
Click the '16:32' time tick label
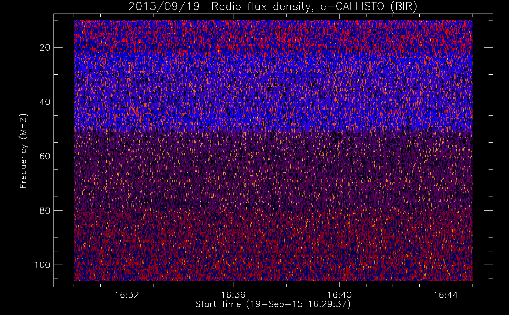click(127, 295)
